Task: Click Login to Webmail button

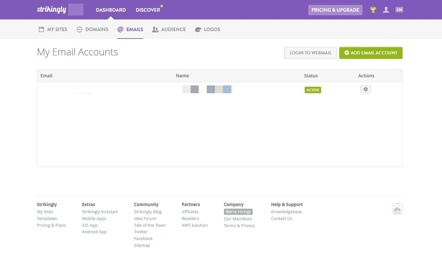Action: click(311, 53)
